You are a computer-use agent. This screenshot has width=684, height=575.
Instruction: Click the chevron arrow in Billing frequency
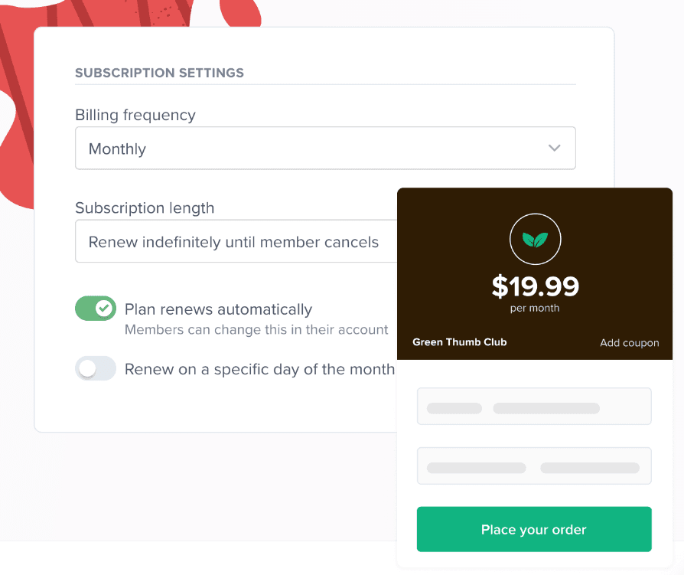tap(554, 148)
